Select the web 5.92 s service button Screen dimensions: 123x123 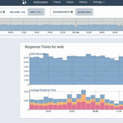tap(36, 12)
